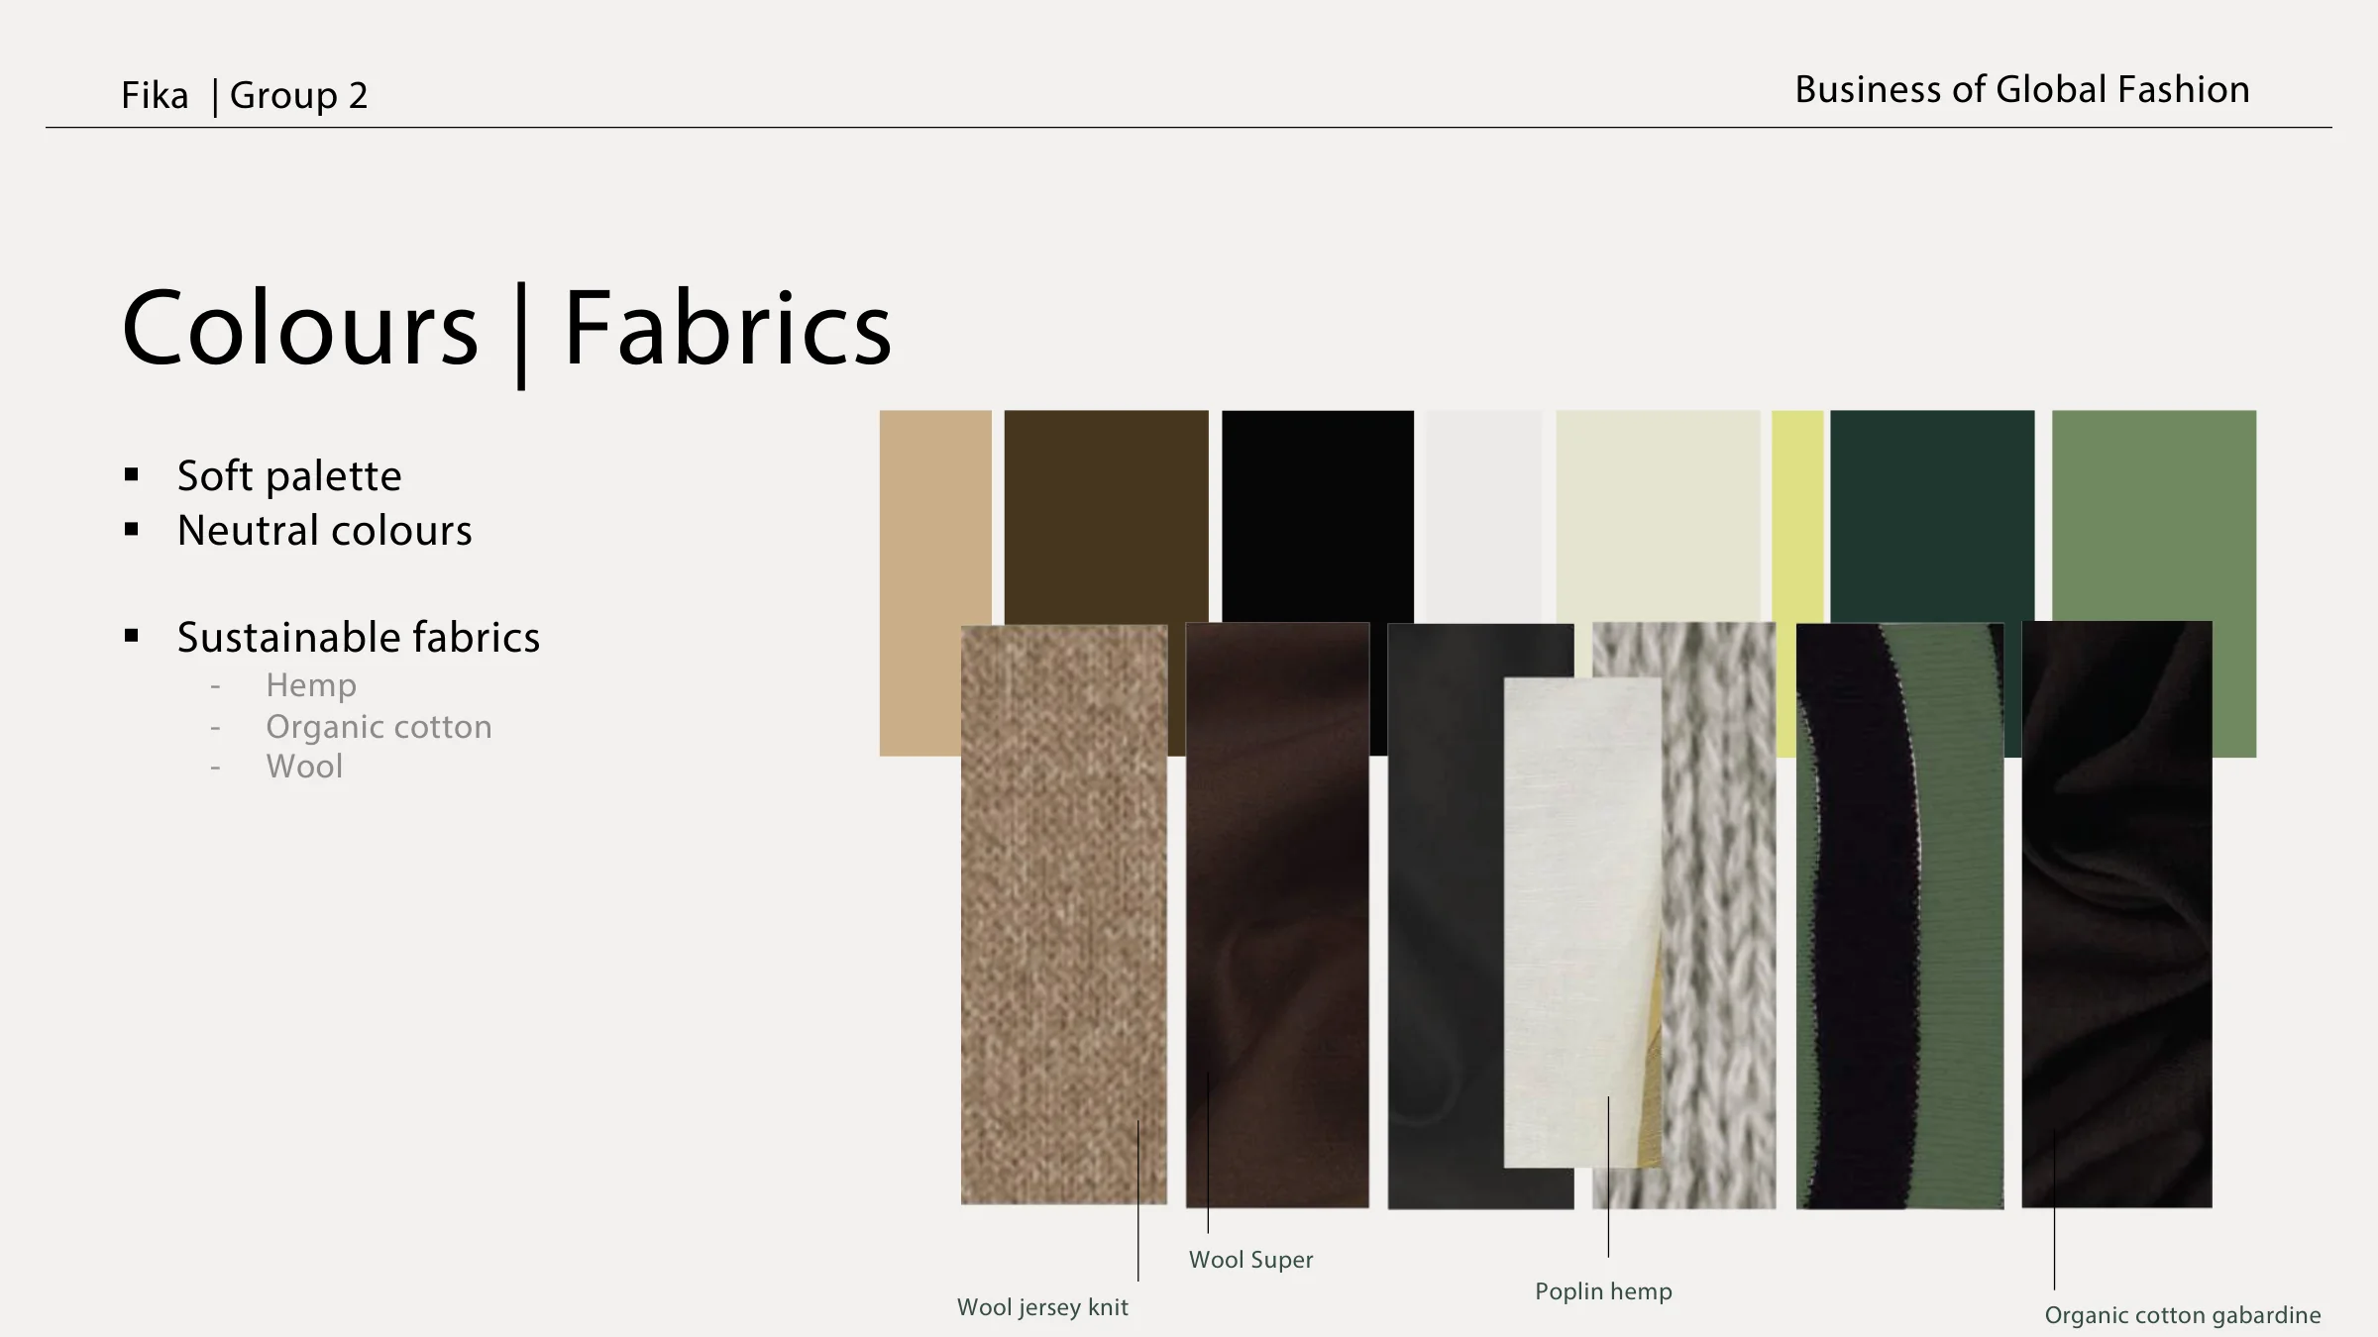Click the black colour swatch
This screenshot has height=1337, width=2378.
1317,515
